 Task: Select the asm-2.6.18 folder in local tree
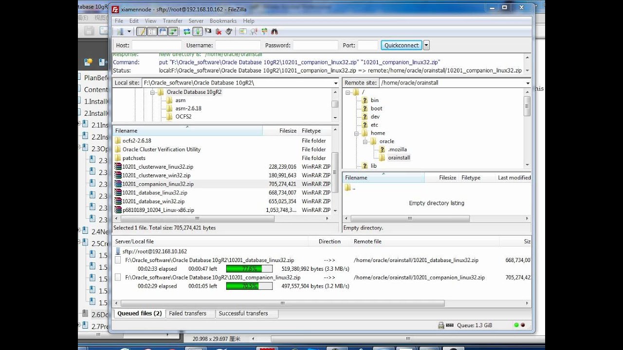coord(188,108)
